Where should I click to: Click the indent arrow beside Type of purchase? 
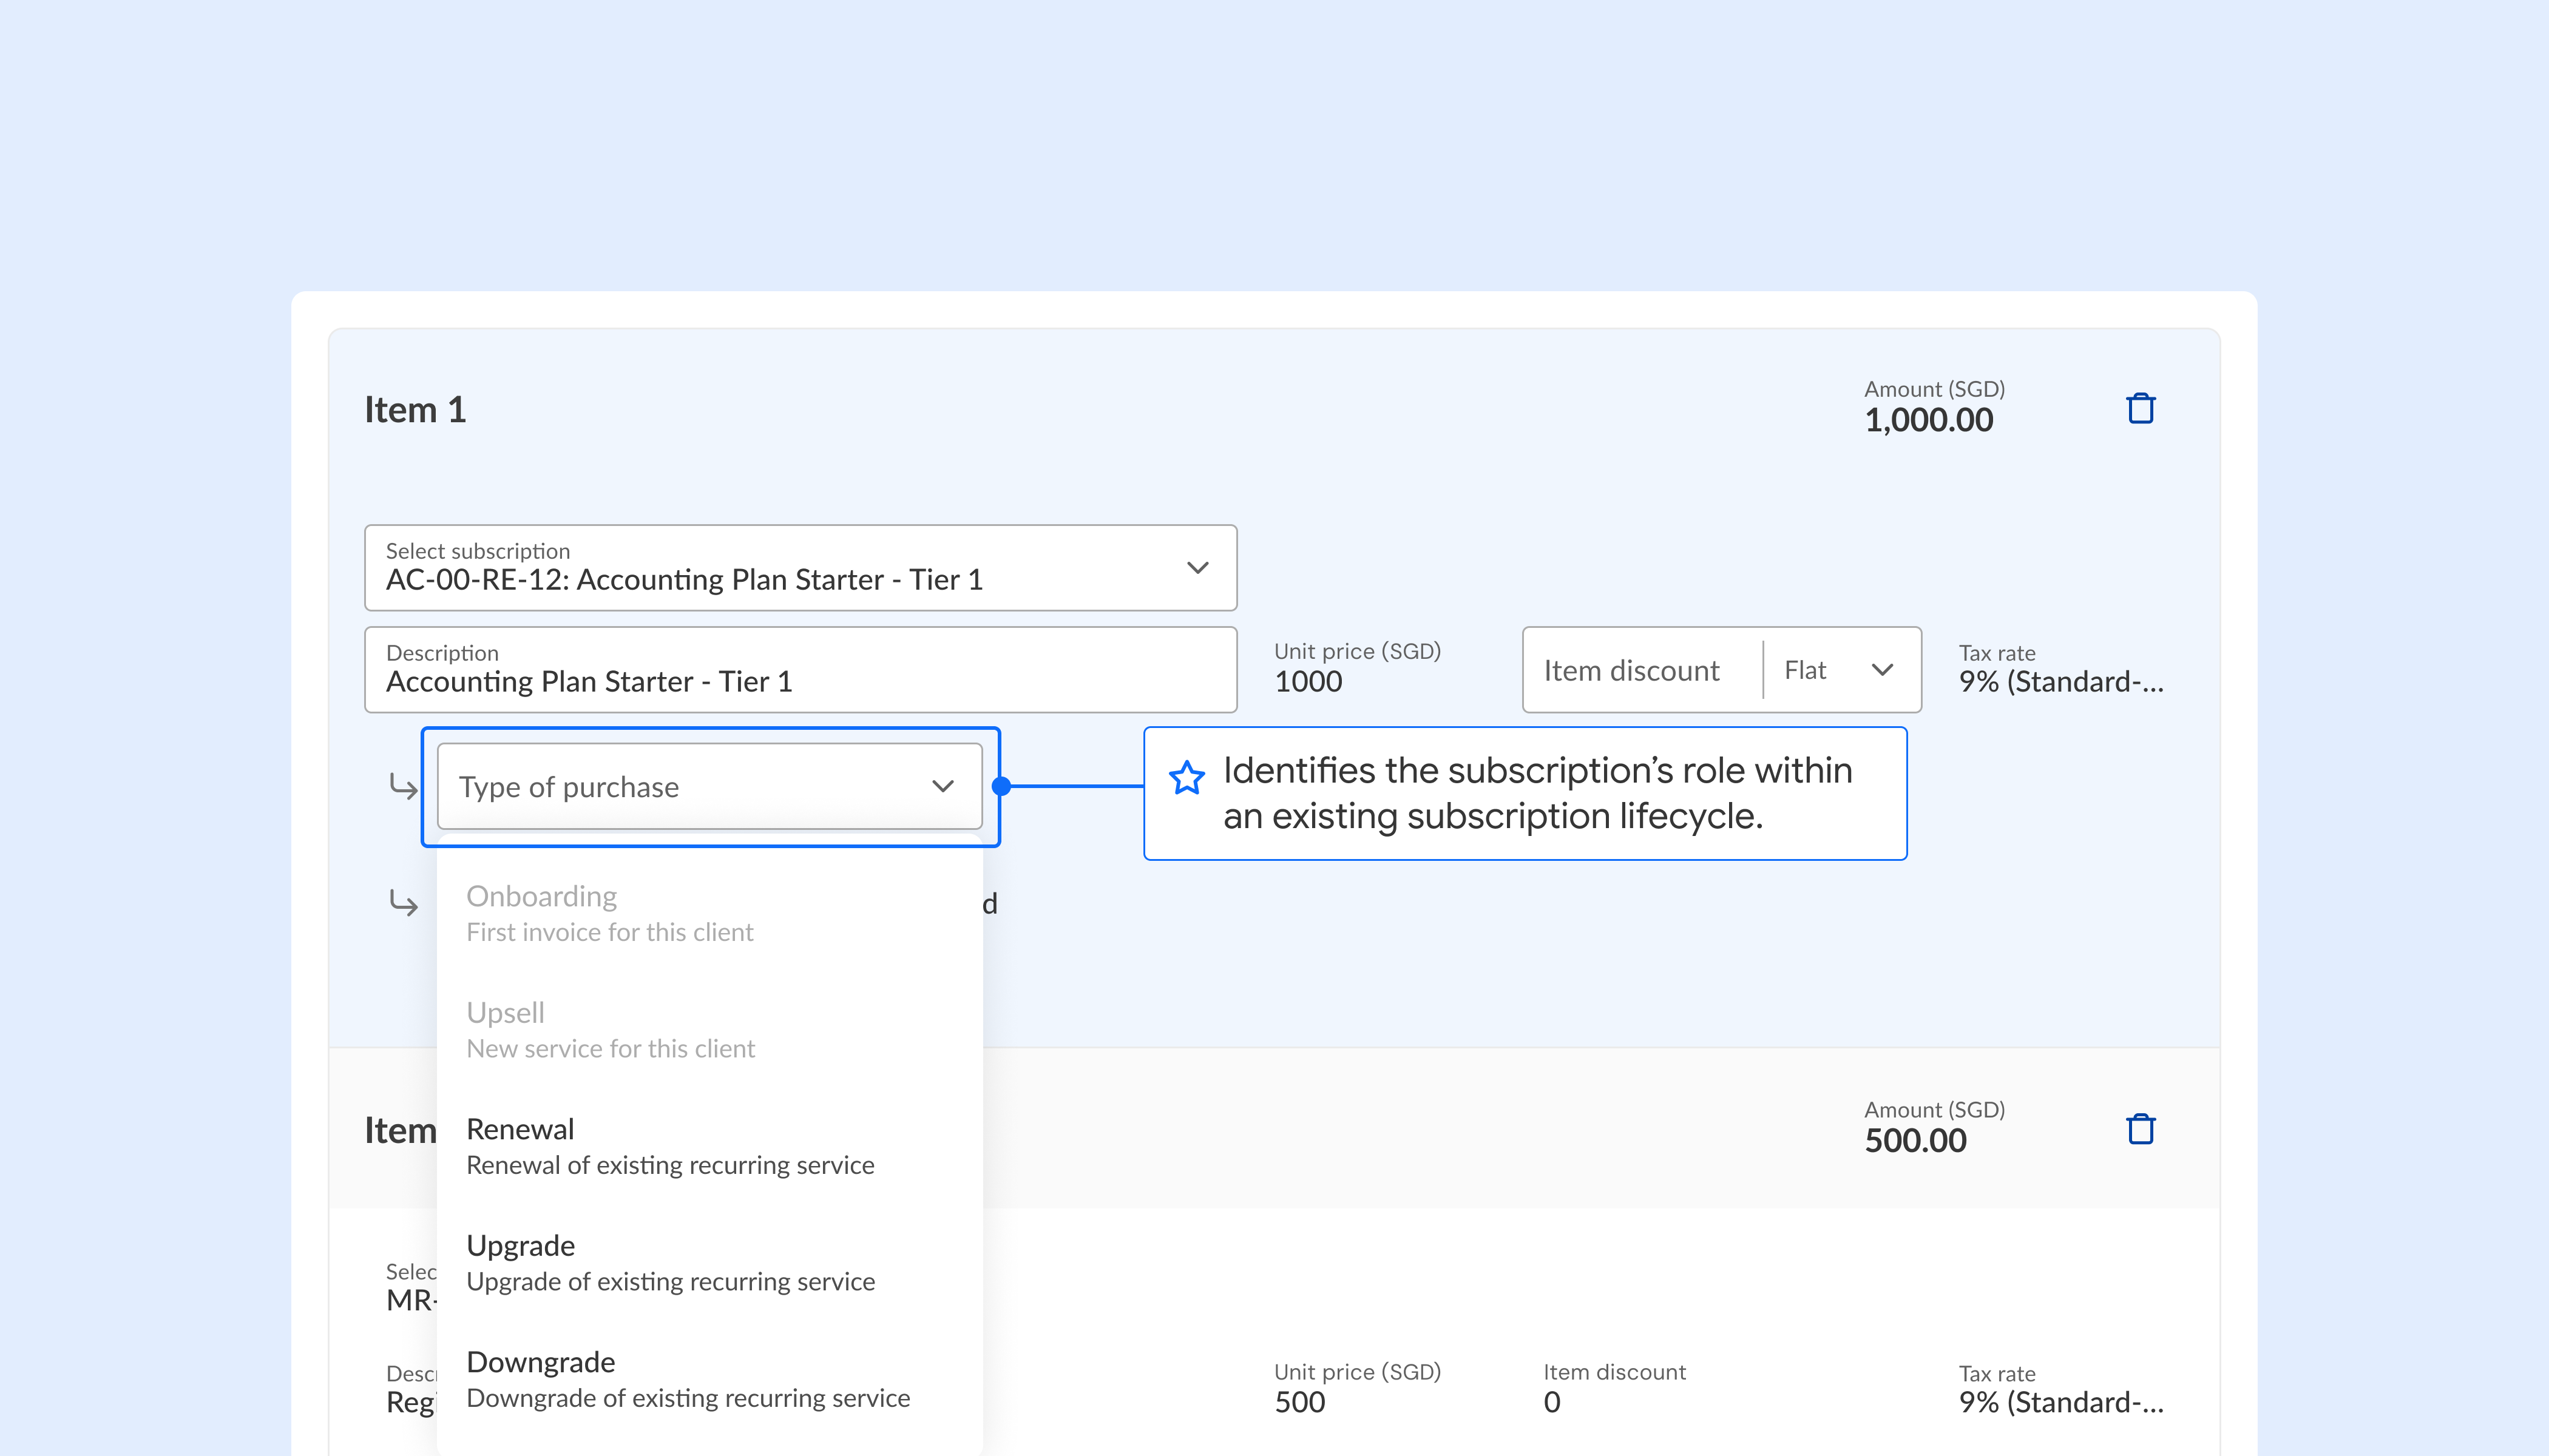[403, 787]
